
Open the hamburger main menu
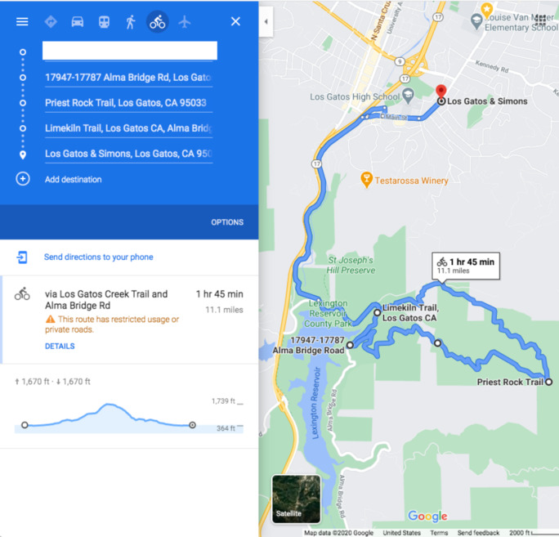pos(22,22)
